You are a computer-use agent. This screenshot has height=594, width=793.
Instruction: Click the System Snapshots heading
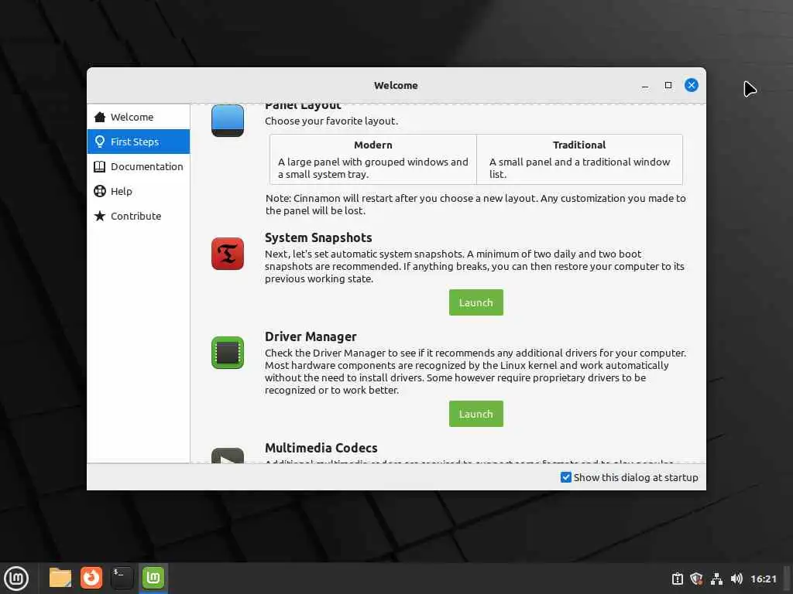pos(318,237)
